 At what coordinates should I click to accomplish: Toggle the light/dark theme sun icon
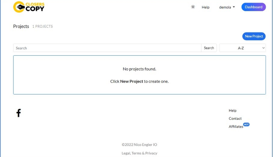(x=193, y=7)
